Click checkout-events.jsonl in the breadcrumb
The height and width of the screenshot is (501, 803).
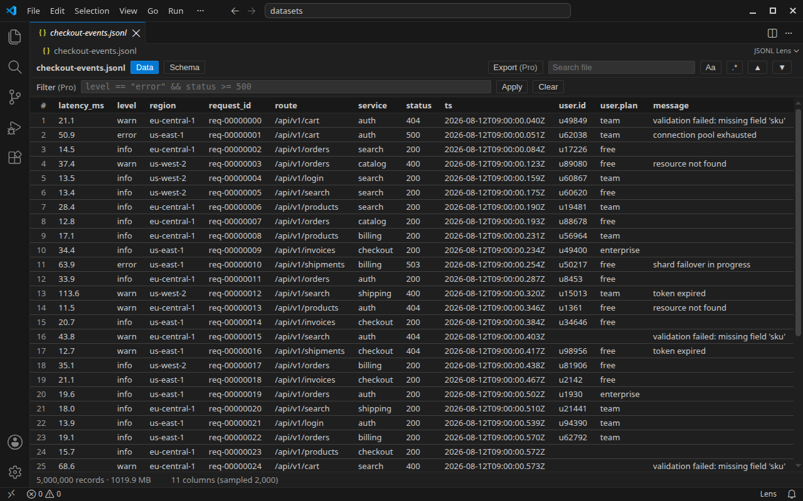[95, 51]
